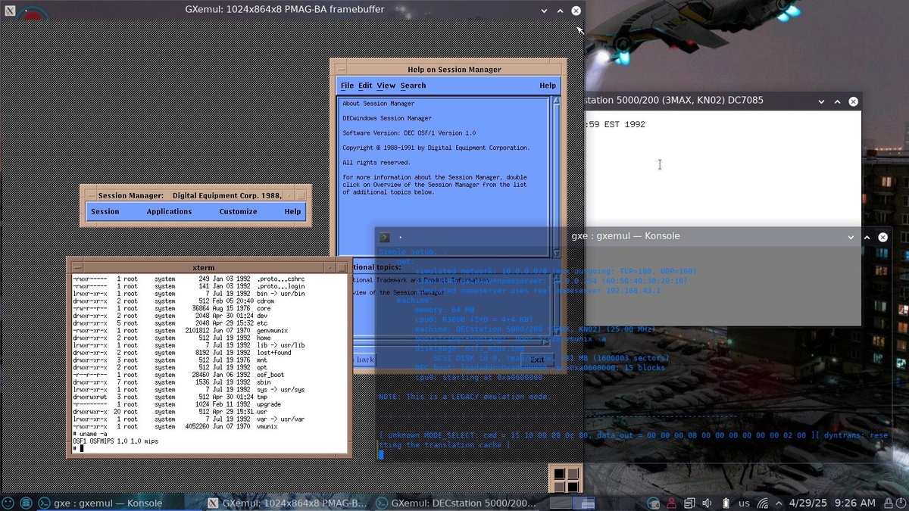Click the X11 icon of GXemul framebuffer window
The image size is (909, 511).
pos(10,11)
